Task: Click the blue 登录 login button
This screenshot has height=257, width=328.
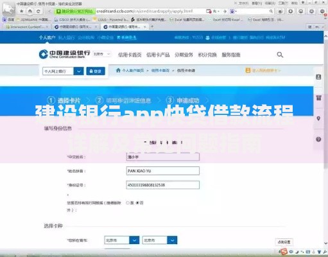Action: click(x=96, y=71)
